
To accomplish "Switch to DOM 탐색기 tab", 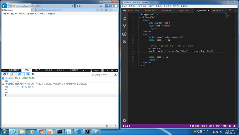I will pos(14,70).
